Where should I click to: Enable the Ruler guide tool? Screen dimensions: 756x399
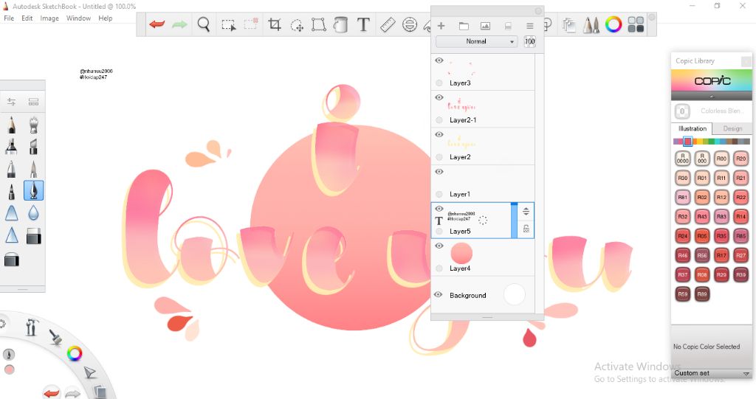point(388,24)
